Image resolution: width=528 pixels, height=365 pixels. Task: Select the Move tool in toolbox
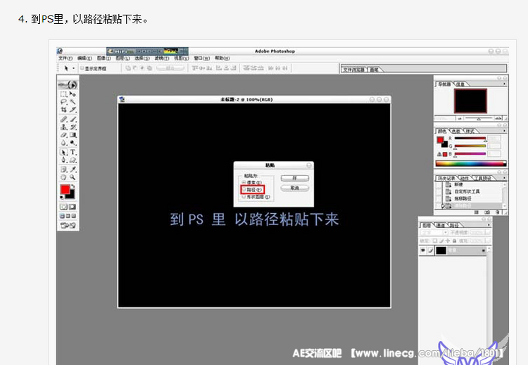point(73,94)
